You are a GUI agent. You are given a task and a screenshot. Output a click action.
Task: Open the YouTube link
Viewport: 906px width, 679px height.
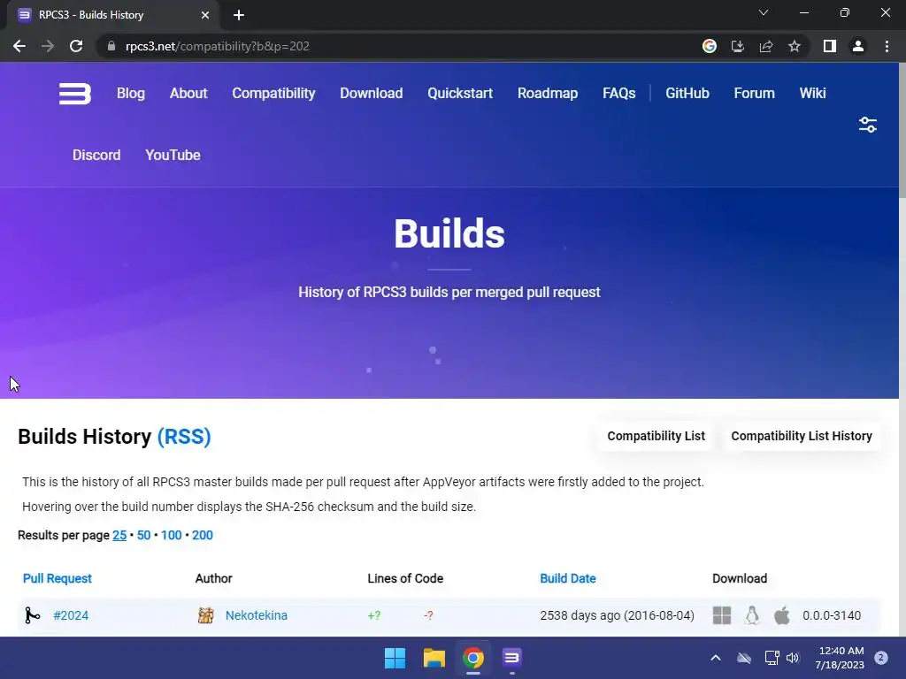click(x=173, y=156)
